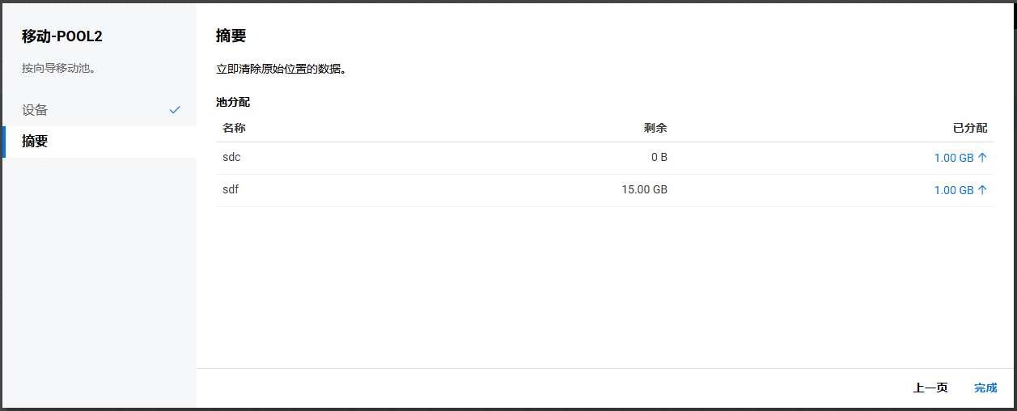The image size is (1017, 411).
Task: Click the up arrow in sdc row
Action: coord(982,158)
